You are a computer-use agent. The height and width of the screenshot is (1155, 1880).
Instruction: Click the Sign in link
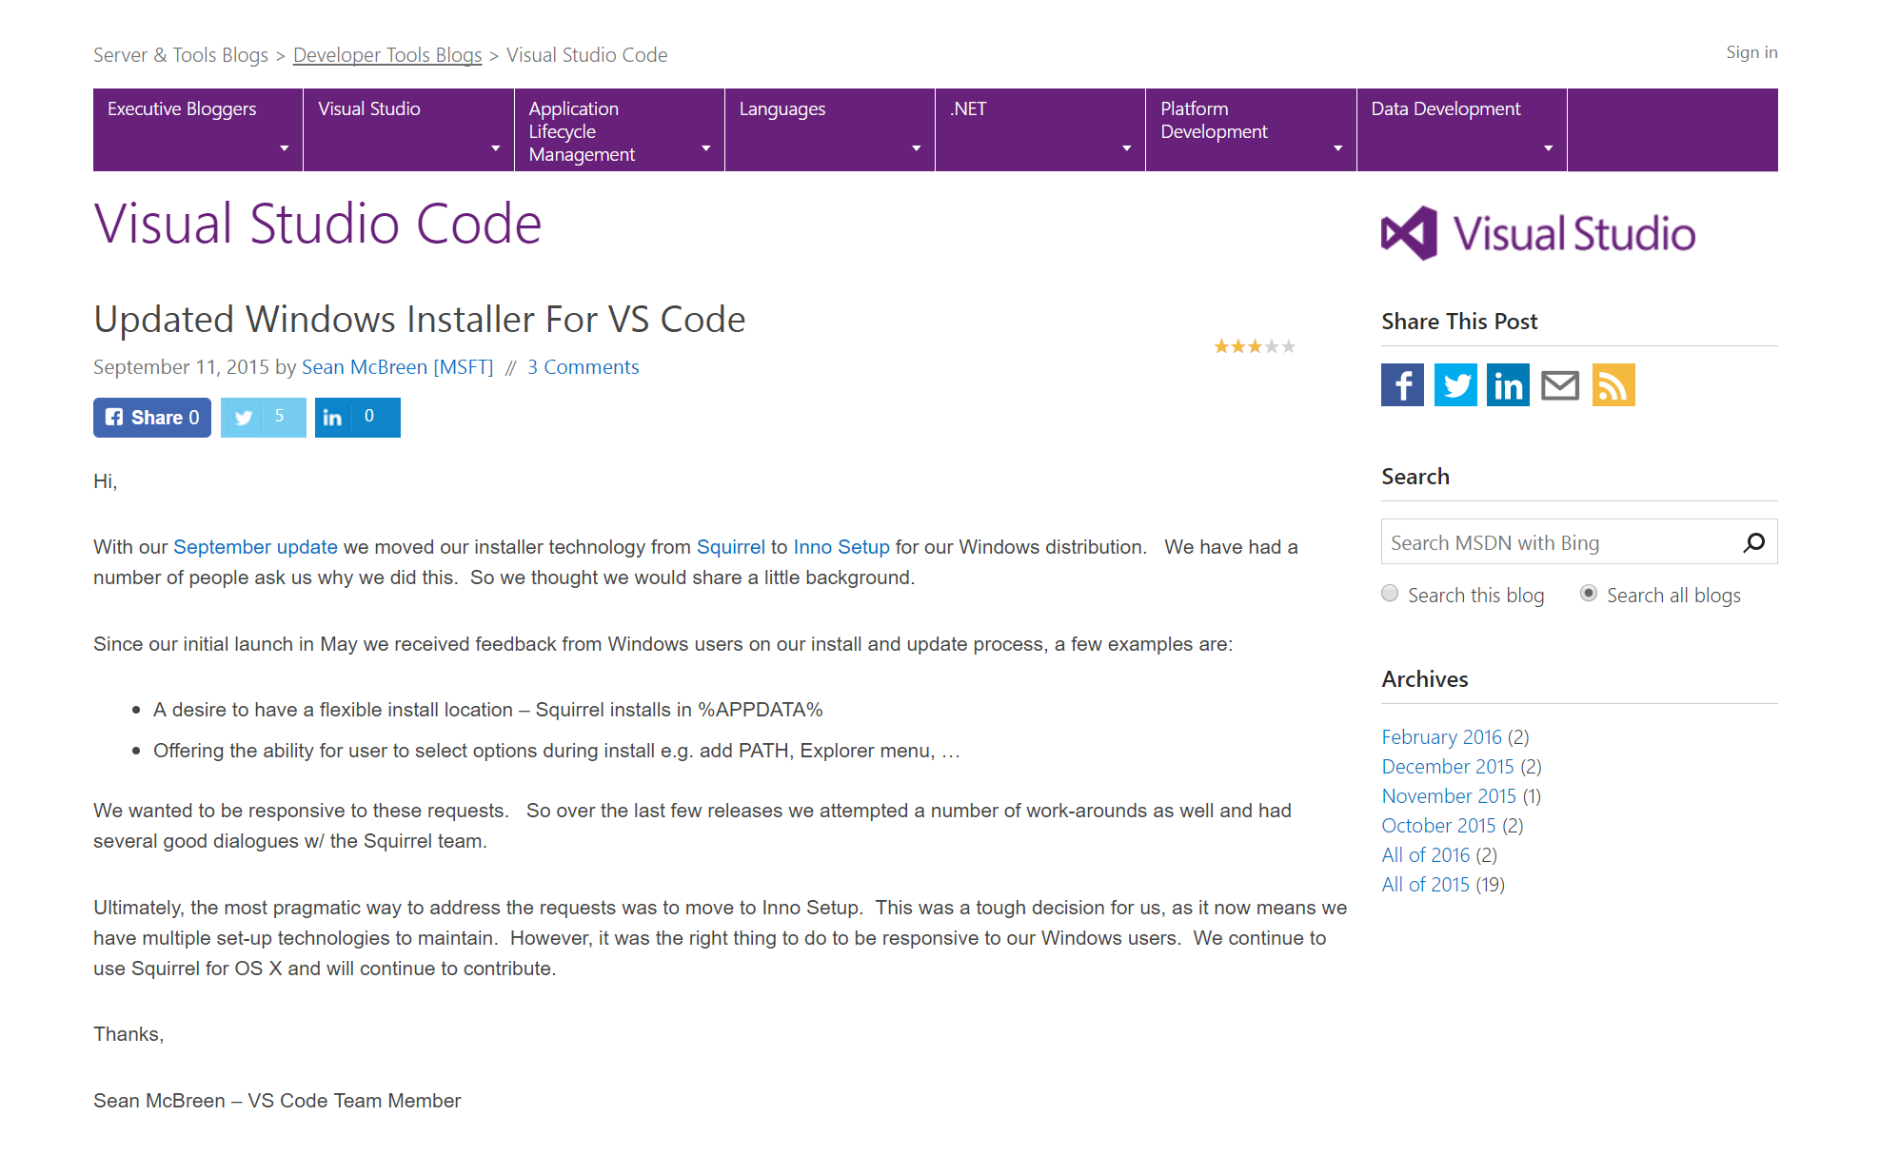1751,52
